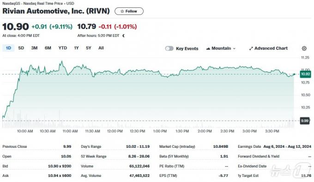Screen dimensions: 314x182
Task: Click the 10.92 current price chart label
Action: click(305, 74)
